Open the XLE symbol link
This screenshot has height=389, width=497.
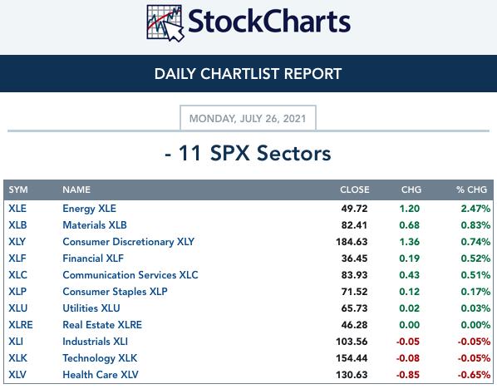point(17,209)
